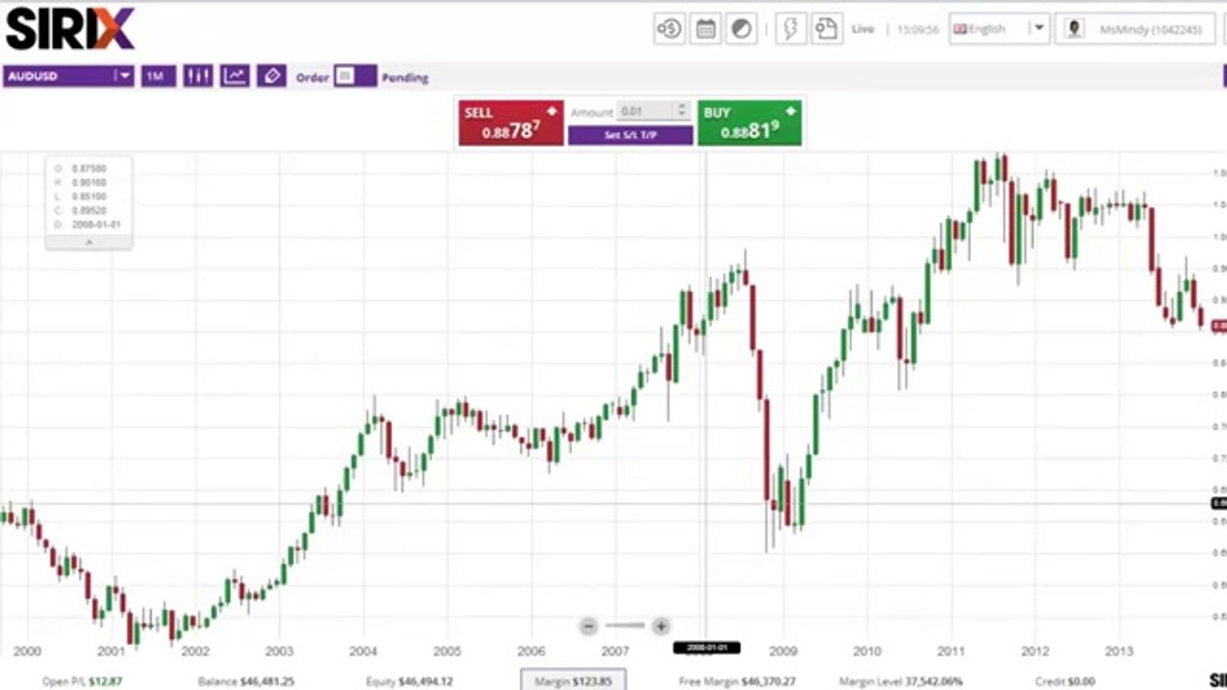Open the candlestick chart type icon
Screen dimensions: 1227x690
coord(198,77)
